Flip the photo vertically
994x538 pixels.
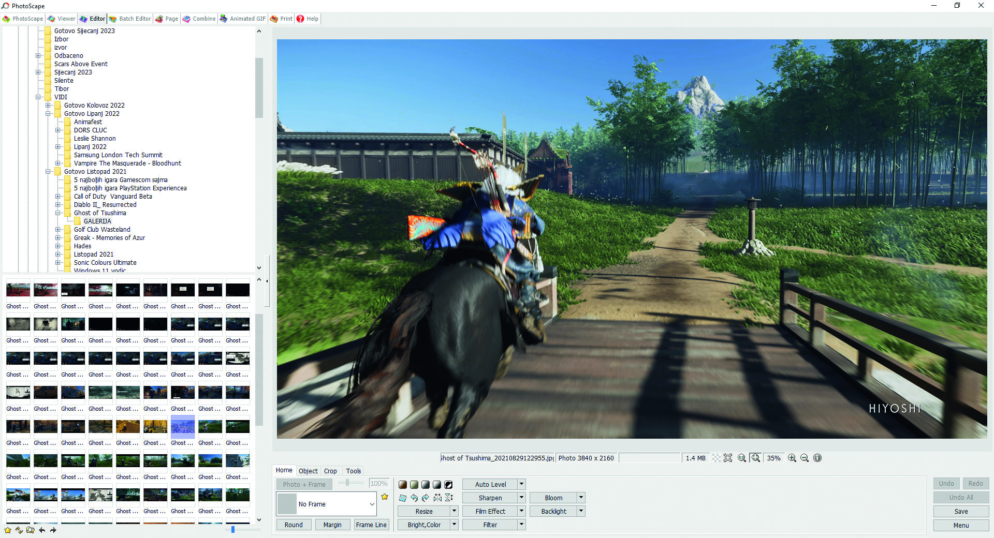(449, 498)
